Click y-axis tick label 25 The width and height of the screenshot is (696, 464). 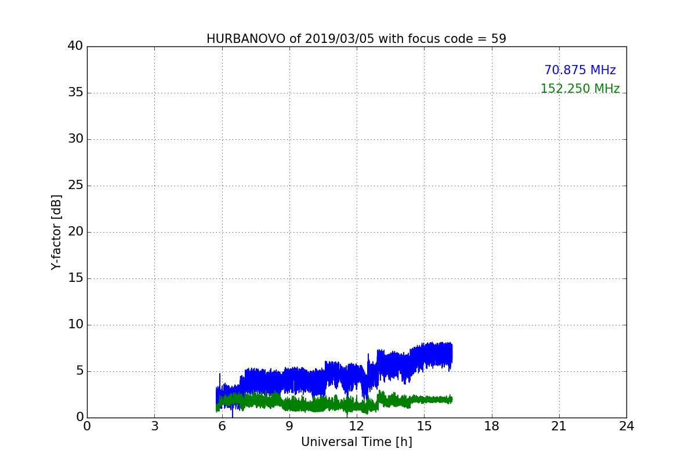[x=75, y=186]
